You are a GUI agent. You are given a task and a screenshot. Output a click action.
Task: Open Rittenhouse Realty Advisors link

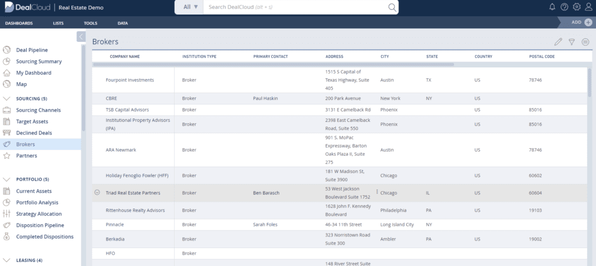(135, 210)
